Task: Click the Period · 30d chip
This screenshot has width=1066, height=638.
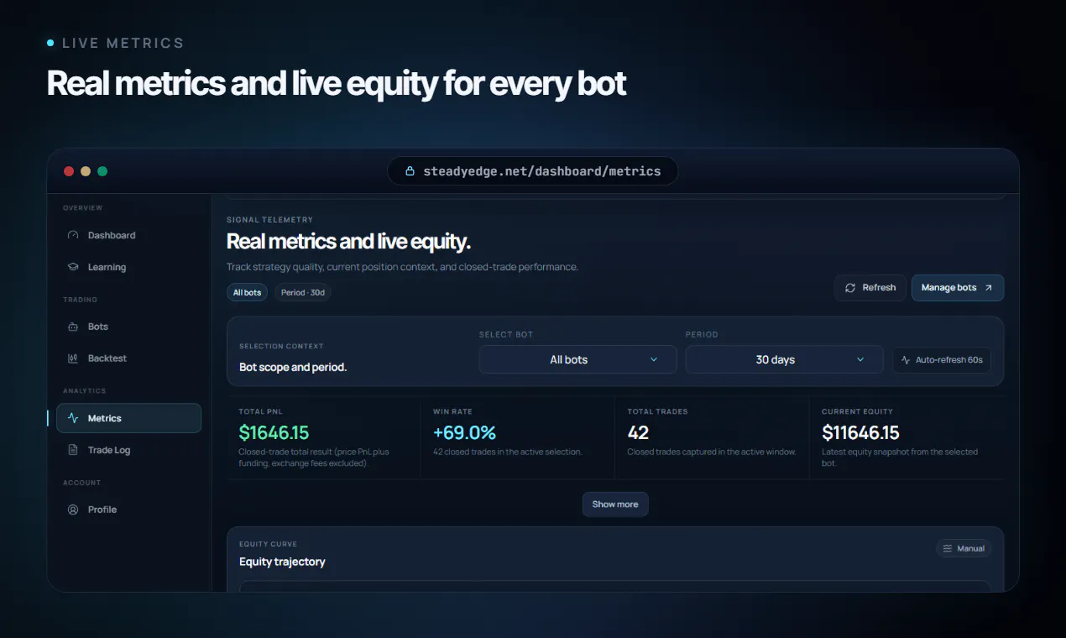Action: coord(302,292)
